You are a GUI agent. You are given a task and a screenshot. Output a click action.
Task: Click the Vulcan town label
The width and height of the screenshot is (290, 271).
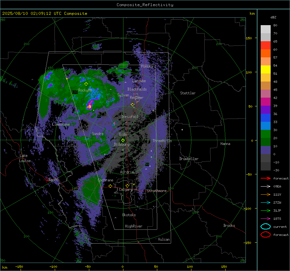click(x=164, y=239)
